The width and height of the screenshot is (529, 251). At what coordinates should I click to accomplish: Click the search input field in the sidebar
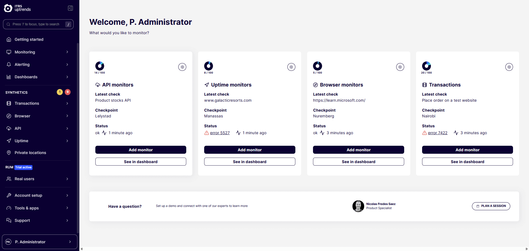[x=38, y=24]
